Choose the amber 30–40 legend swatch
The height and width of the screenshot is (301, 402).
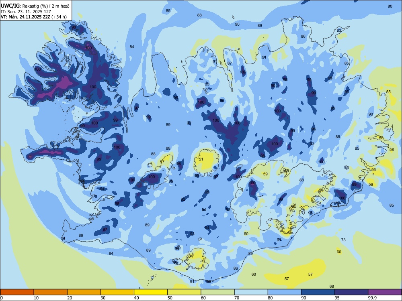point(117,292)
